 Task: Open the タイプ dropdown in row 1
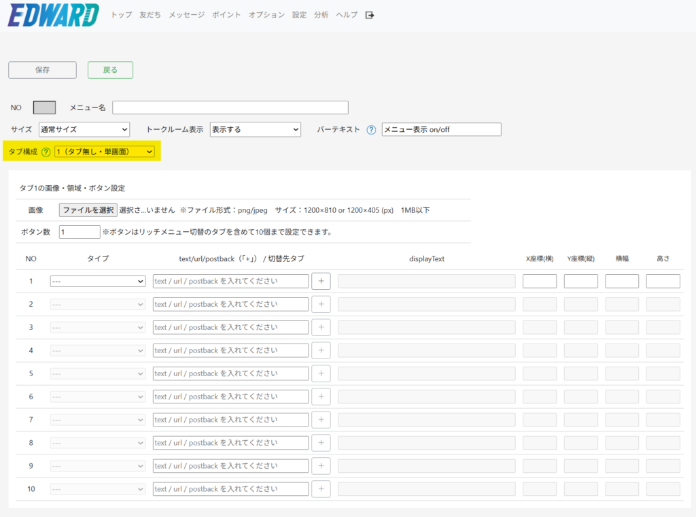tap(97, 281)
